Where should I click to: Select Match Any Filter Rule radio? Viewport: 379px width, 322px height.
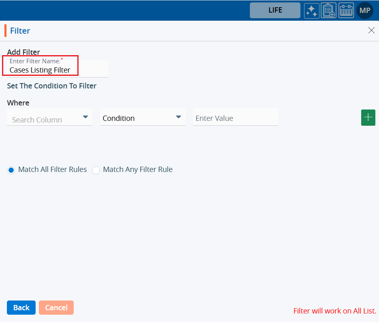tap(96, 170)
